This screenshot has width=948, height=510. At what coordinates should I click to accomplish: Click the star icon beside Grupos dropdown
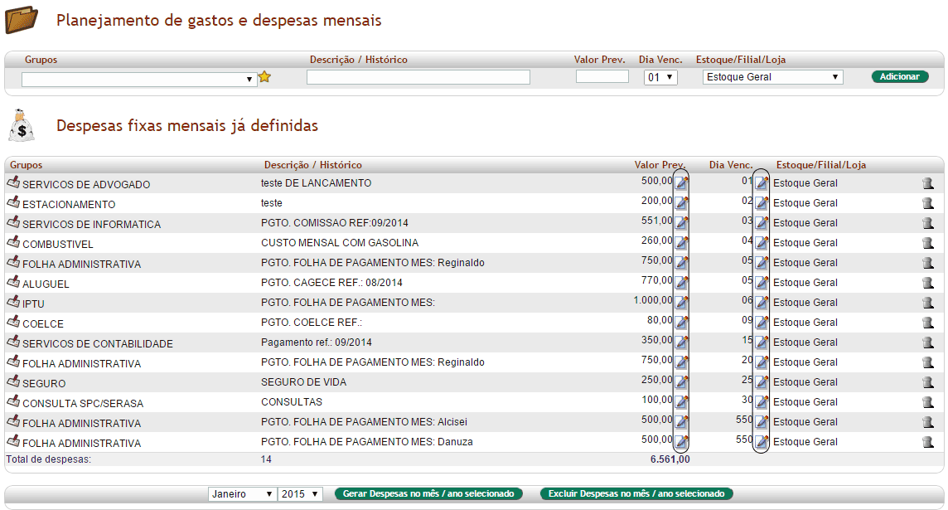click(264, 77)
